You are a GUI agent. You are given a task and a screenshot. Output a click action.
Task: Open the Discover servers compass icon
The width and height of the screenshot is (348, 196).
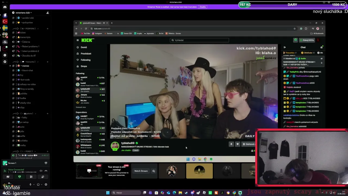click(x=5, y=62)
